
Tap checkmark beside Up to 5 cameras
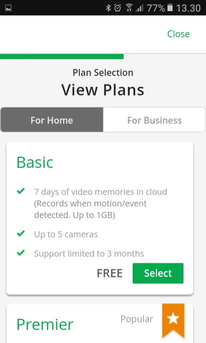(x=21, y=234)
